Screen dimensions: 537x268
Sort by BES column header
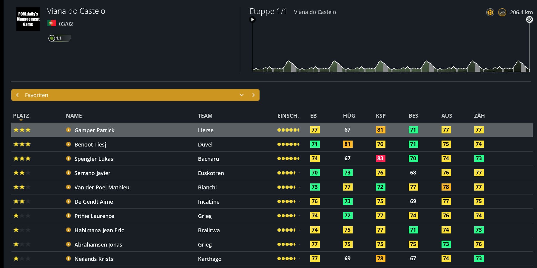413,116
